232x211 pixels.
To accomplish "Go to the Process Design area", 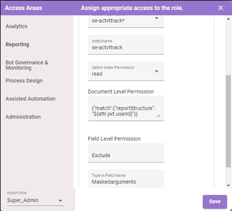I will [x=24, y=81].
